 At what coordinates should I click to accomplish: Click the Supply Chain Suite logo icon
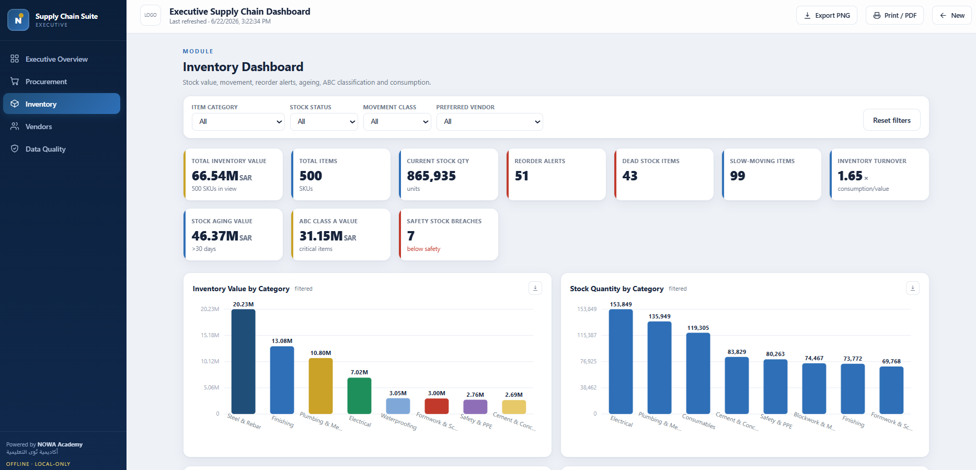[18, 20]
